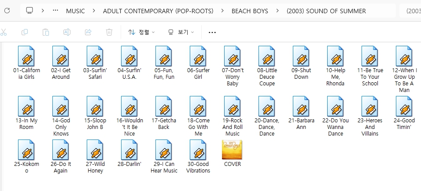
Task: Open the 보기 view dropdown
Action: 181,32
